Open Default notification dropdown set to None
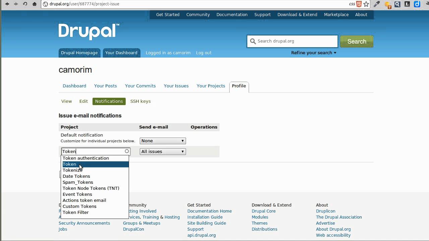Screen dimensions: 429x241 coord(163,141)
